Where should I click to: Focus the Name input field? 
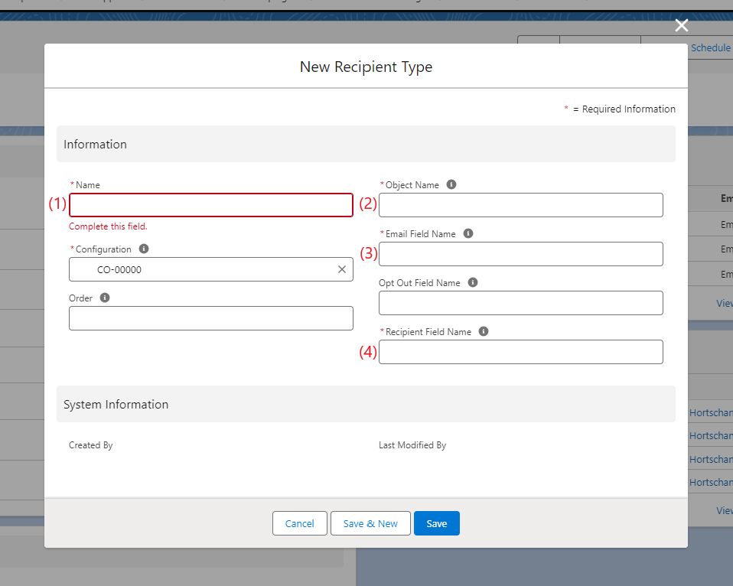[x=210, y=205]
